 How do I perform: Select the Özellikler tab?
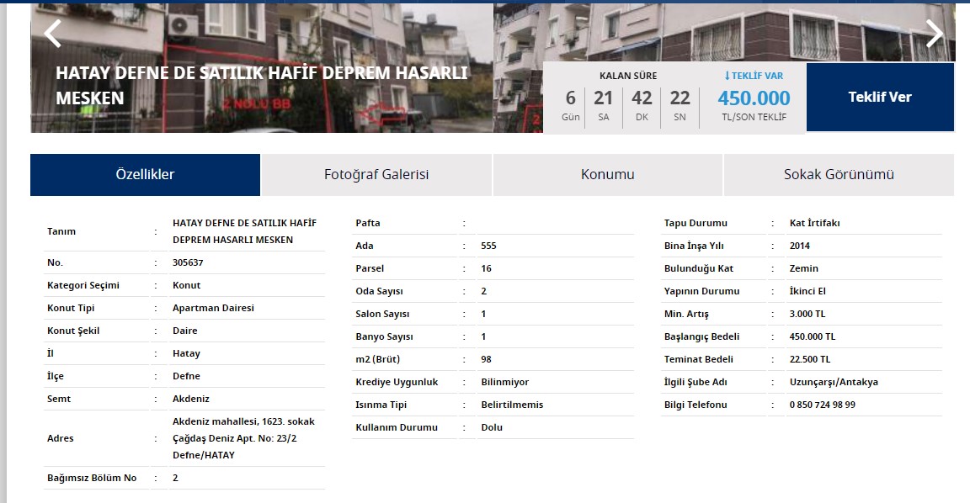145,174
